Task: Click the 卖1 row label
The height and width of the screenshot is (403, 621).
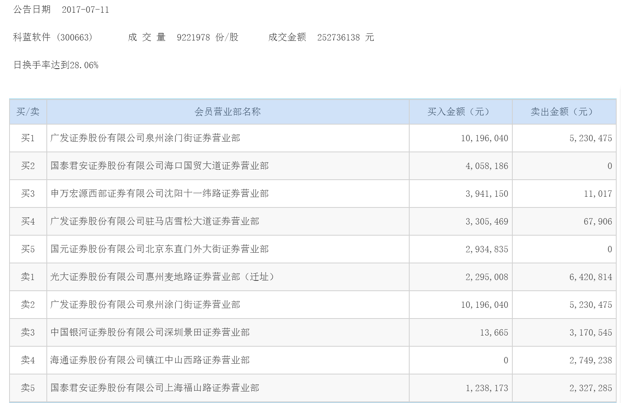Action: tap(28, 277)
